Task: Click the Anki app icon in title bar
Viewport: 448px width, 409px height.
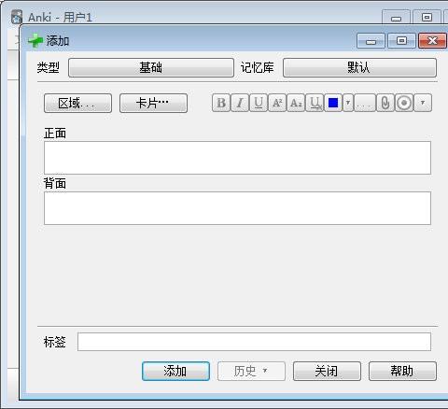Action: 17,17
